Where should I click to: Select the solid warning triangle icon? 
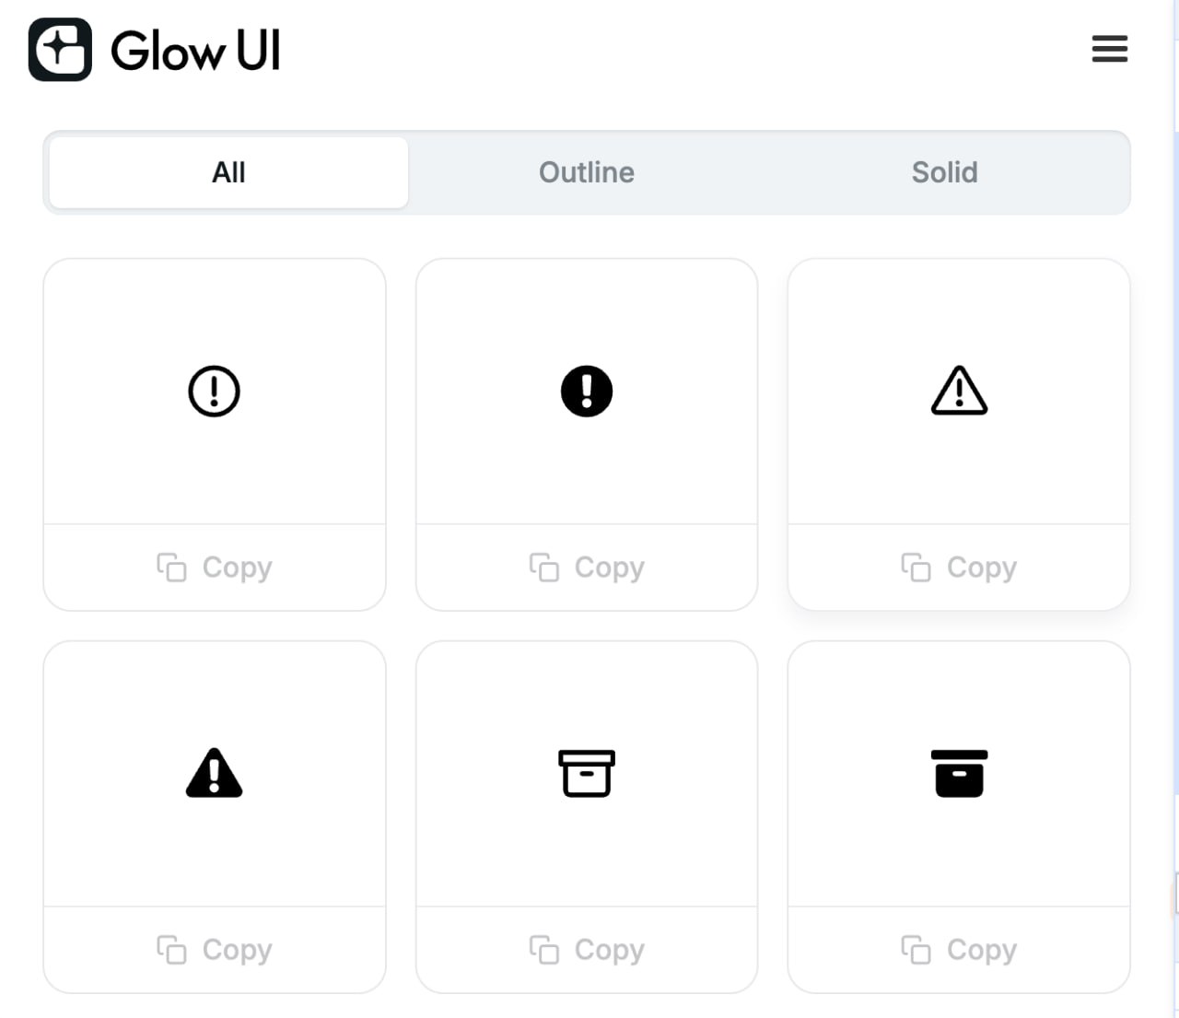[x=215, y=773]
